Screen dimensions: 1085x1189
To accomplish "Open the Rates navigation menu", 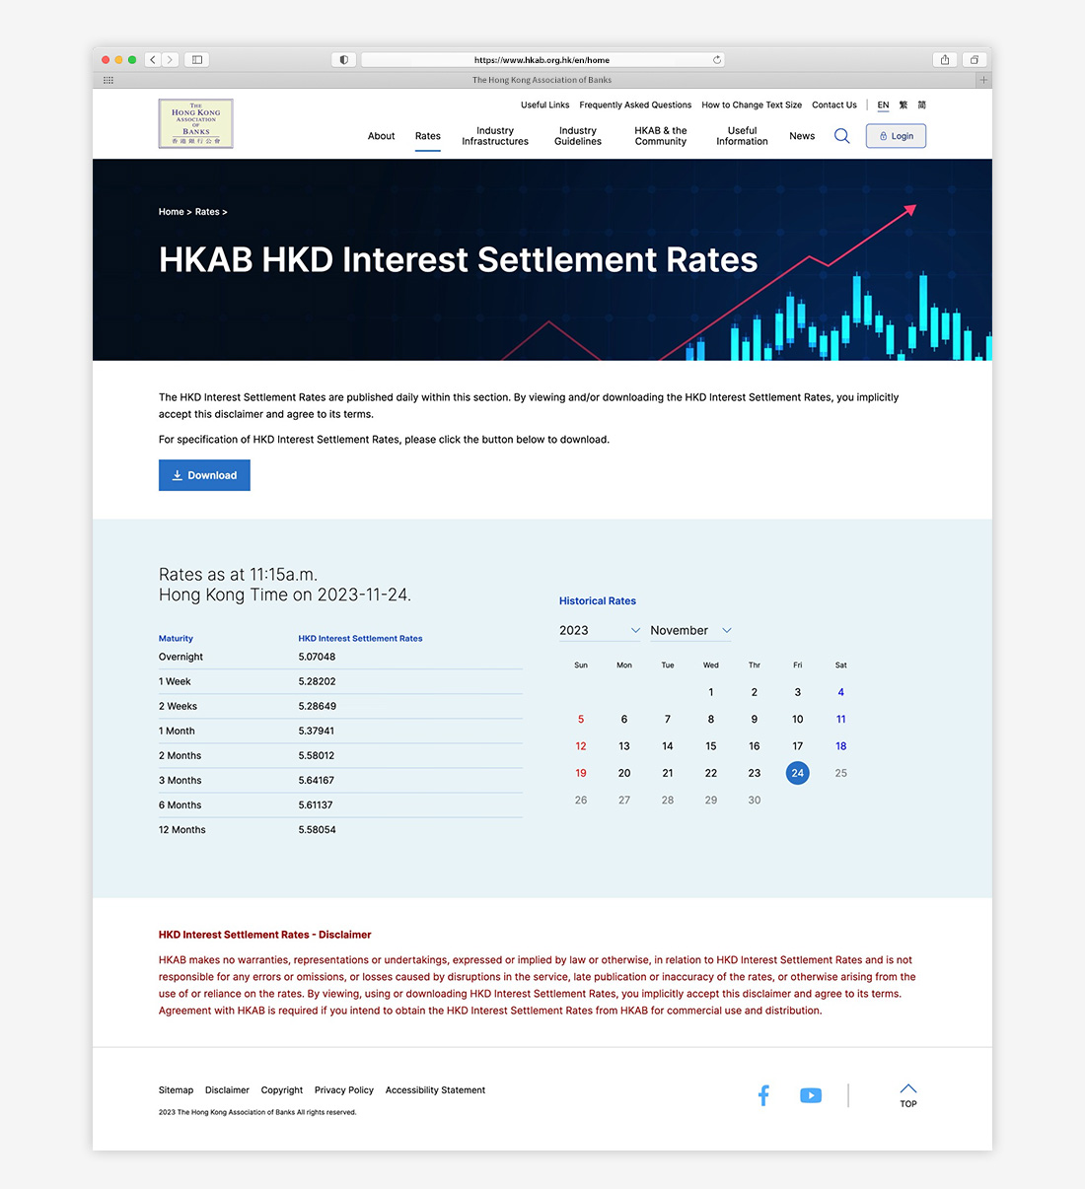I will pos(428,136).
